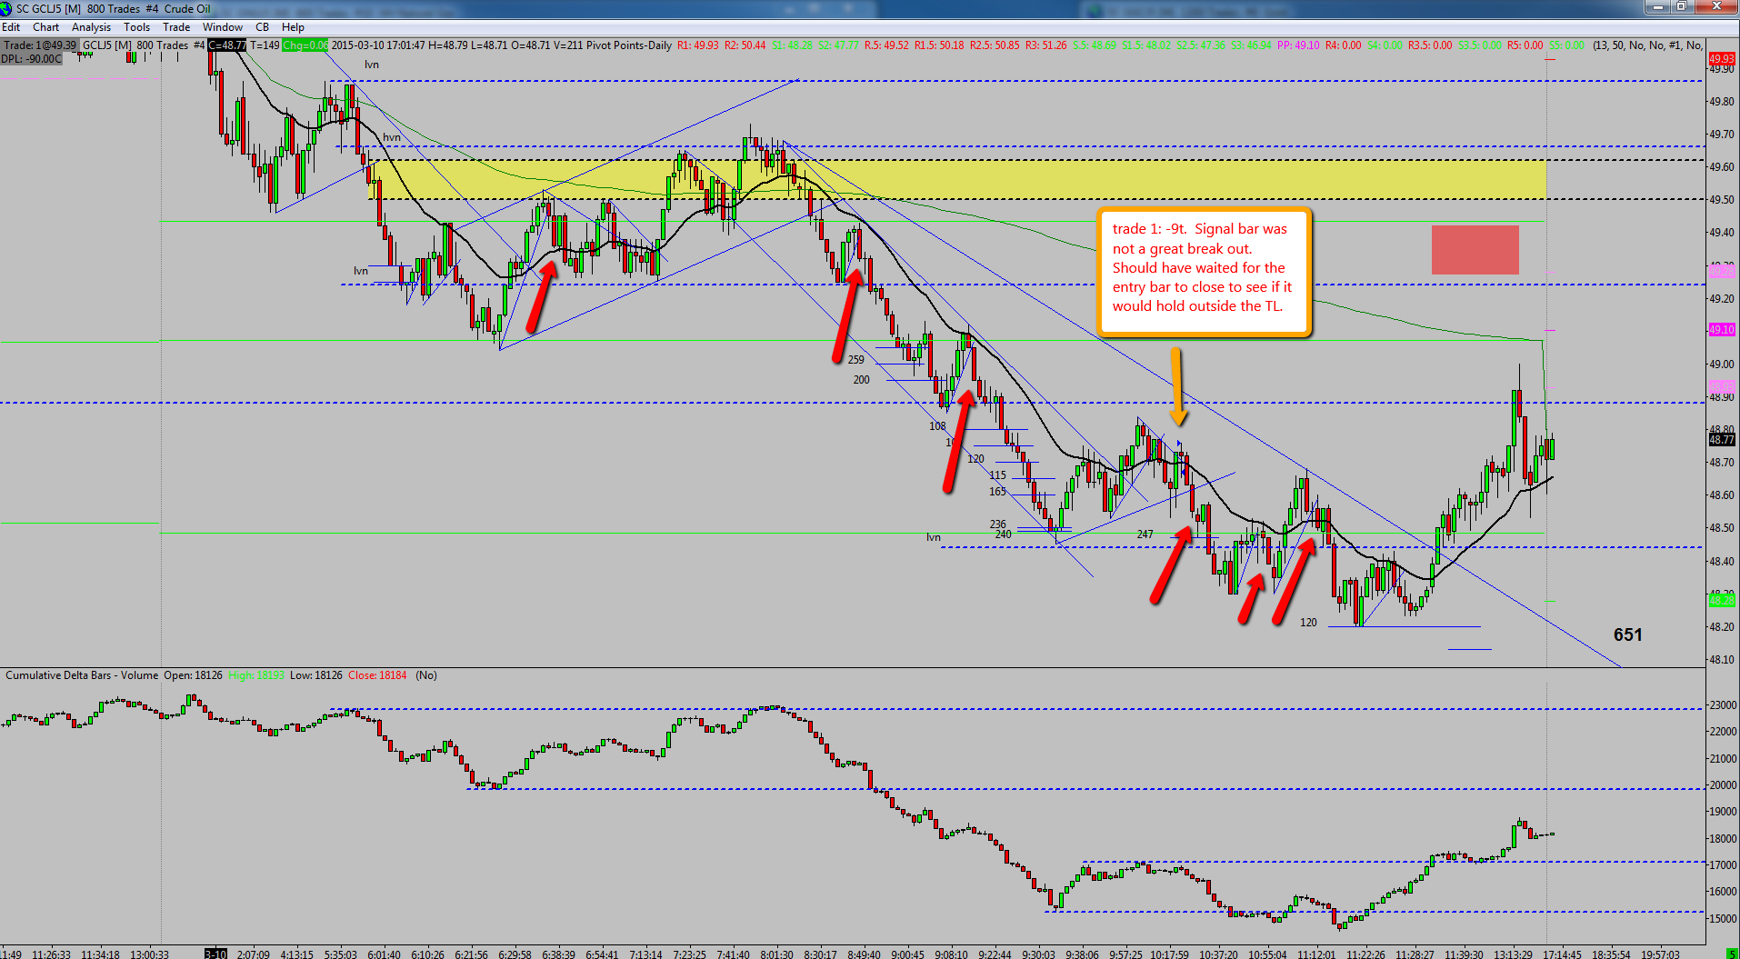
Task: Click the 49.50 level on price scale
Action: (x=1722, y=200)
